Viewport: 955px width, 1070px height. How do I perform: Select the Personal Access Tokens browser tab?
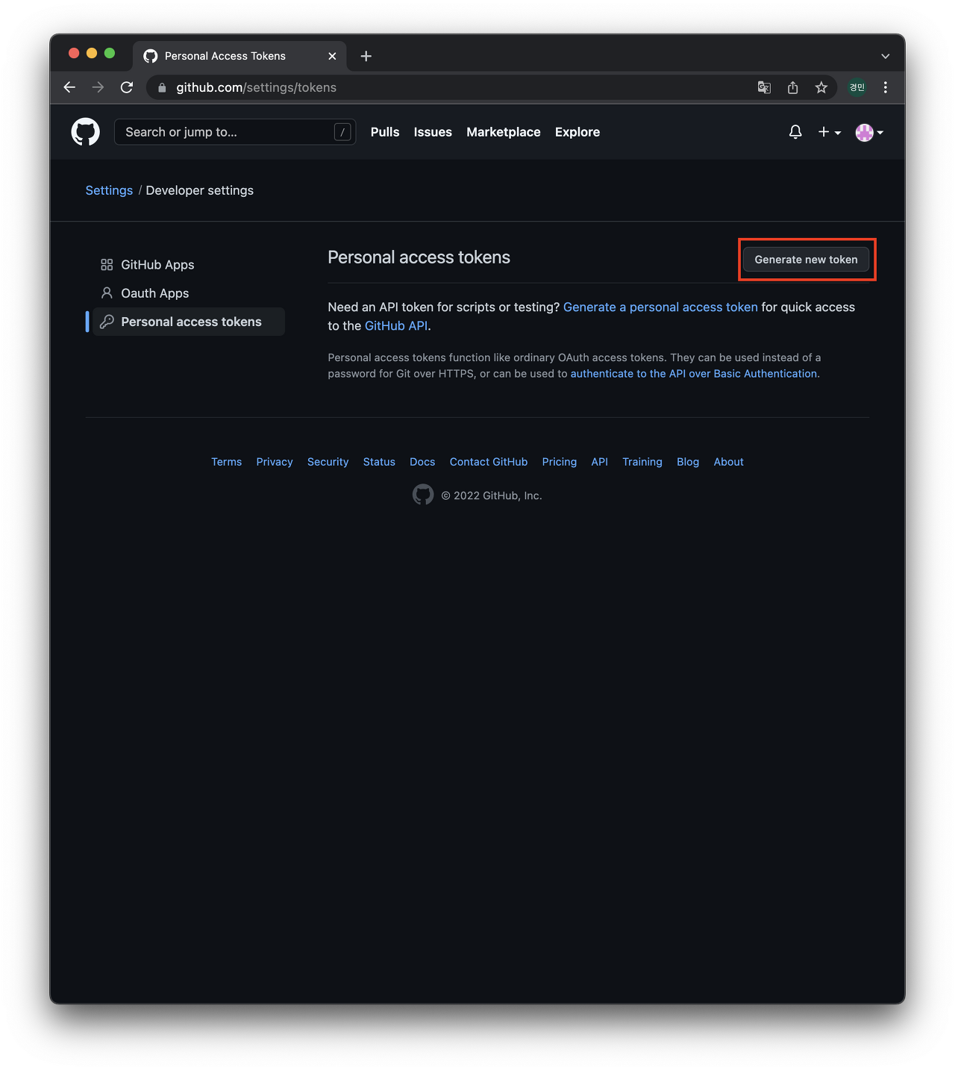click(x=239, y=56)
